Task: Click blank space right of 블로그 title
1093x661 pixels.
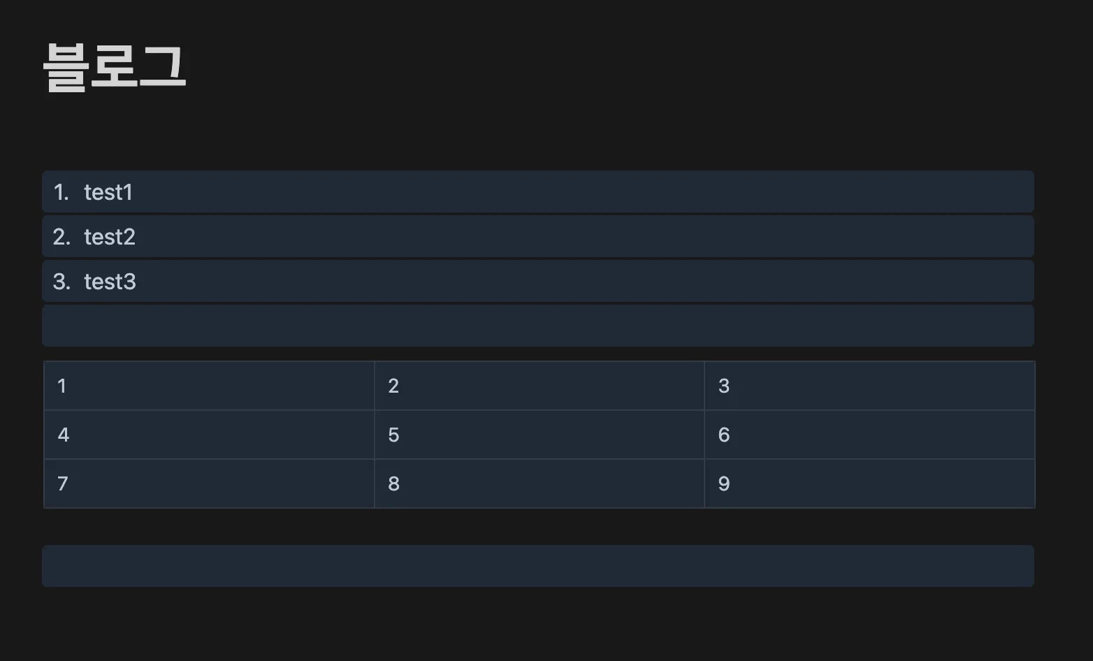Action: [x=559, y=67]
